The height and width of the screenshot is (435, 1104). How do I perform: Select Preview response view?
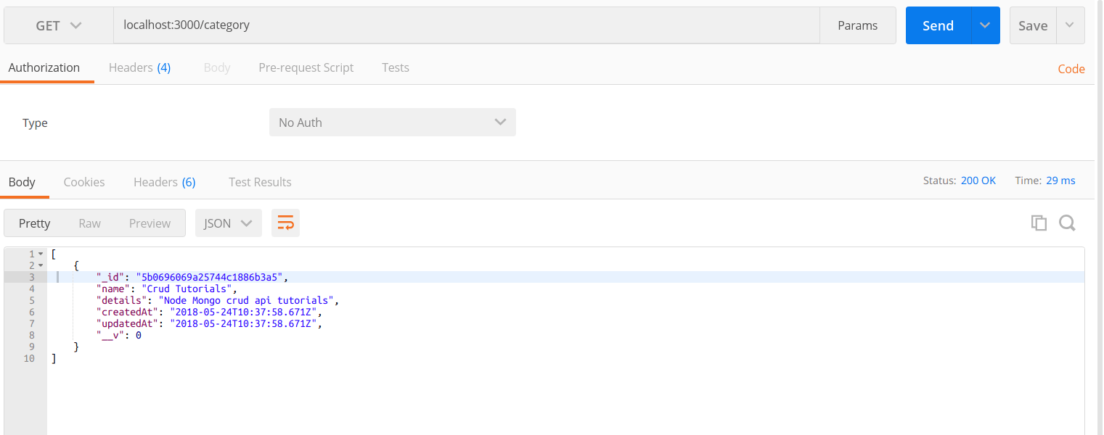pyautogui.click(x=150, y=223)
